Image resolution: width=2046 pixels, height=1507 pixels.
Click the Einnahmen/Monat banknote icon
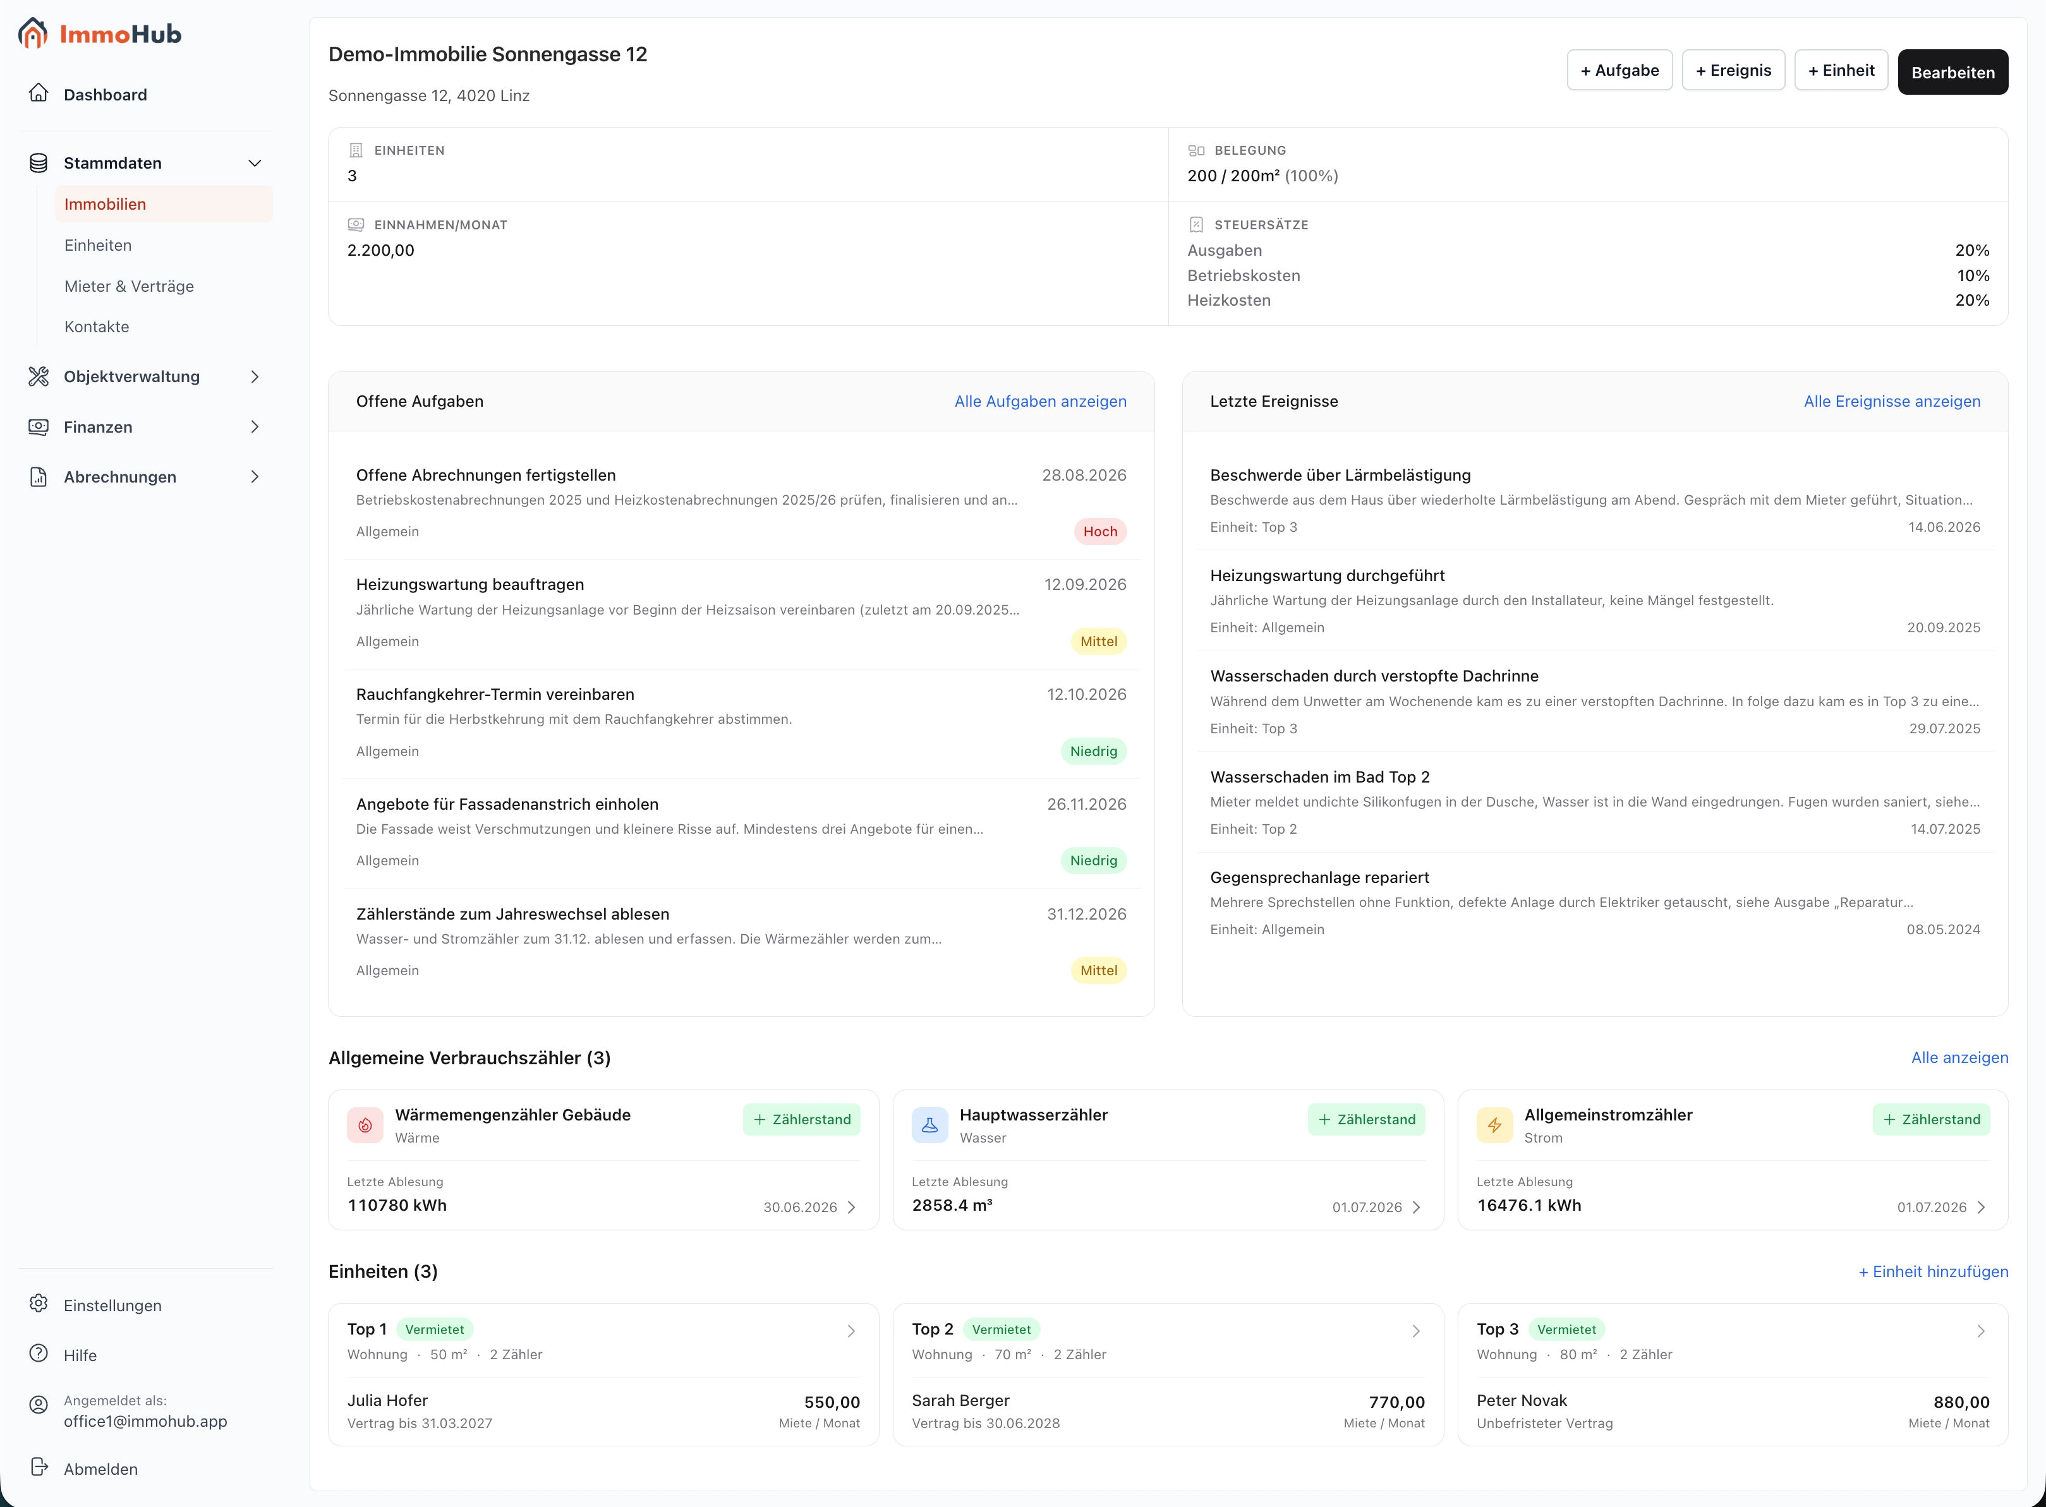pyautogui.click(x=356, y=224)
